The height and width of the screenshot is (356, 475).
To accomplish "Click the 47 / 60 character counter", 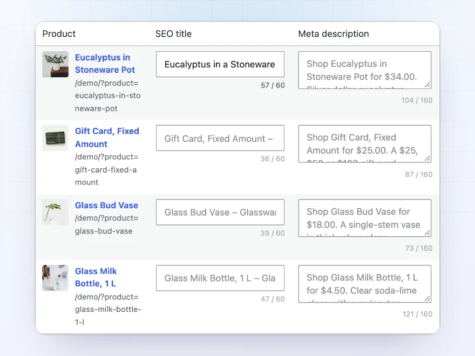I will click(273, 299).
